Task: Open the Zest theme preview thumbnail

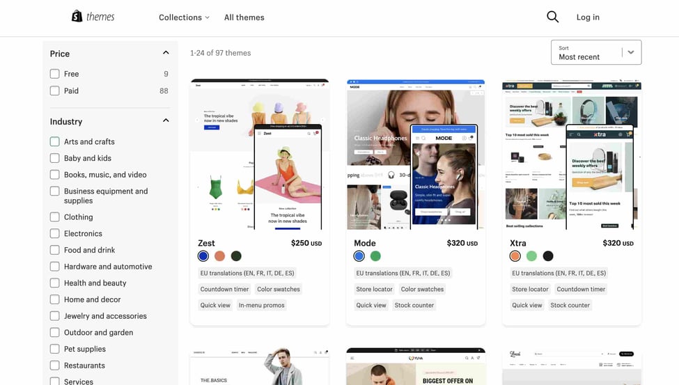Action: tap(259, 155)
